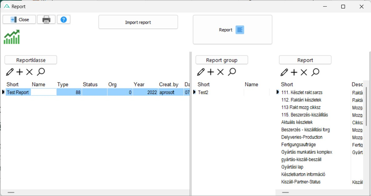
Task: Delete the entry using the Reportklasse X icon
Action: pos(29,72)
